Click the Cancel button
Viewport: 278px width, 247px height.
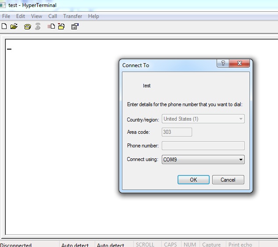[x=228, y=180]
